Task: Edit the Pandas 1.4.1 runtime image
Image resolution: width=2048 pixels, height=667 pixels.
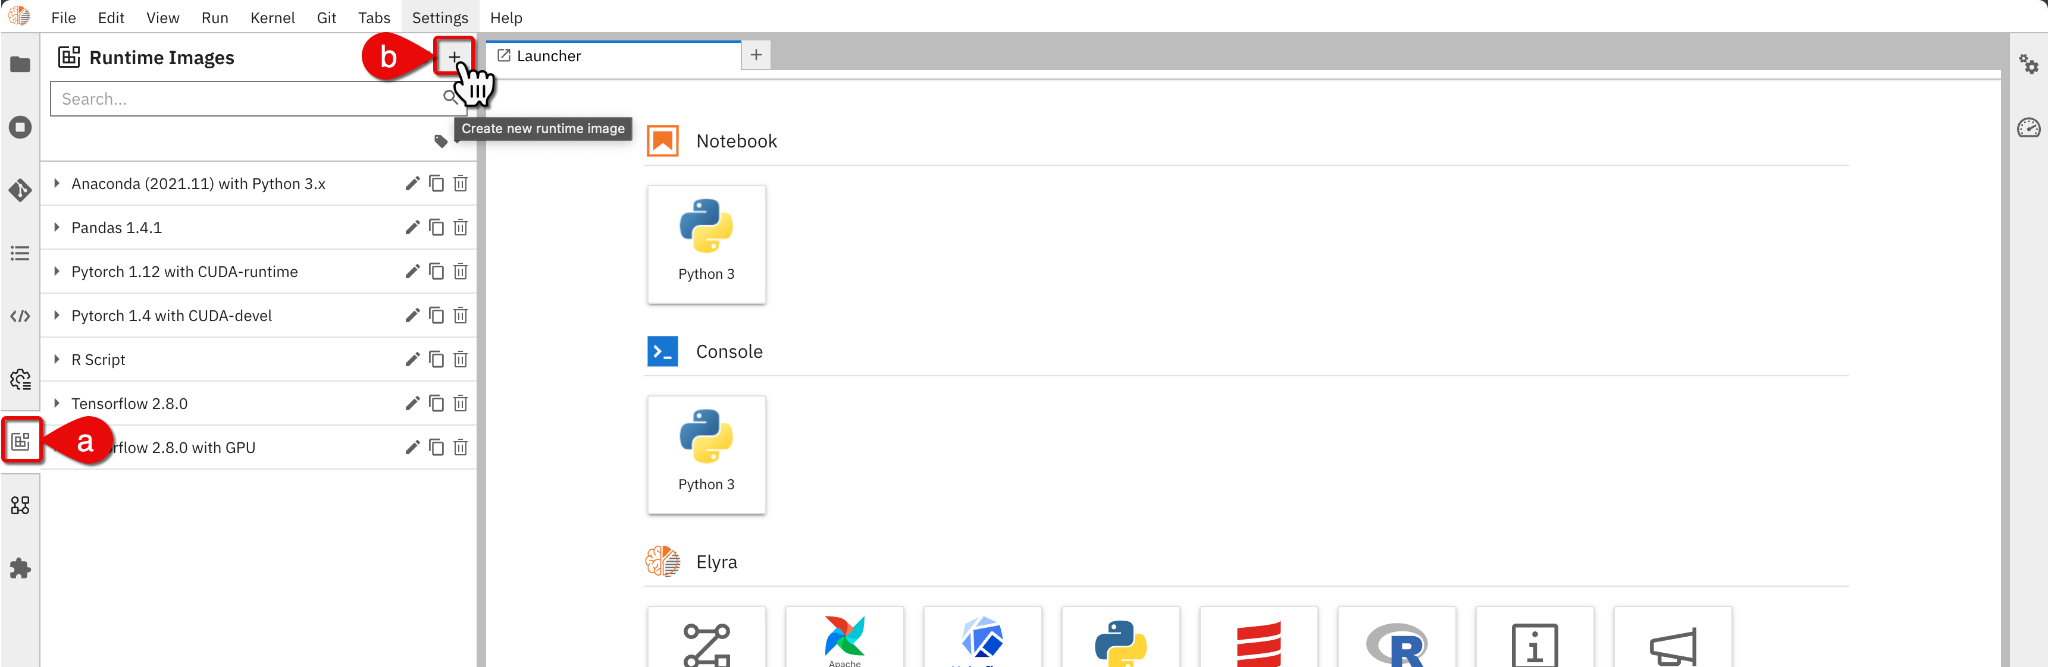Action: (412, 227)
